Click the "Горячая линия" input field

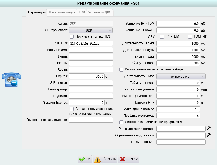click(x=181, y=142)
